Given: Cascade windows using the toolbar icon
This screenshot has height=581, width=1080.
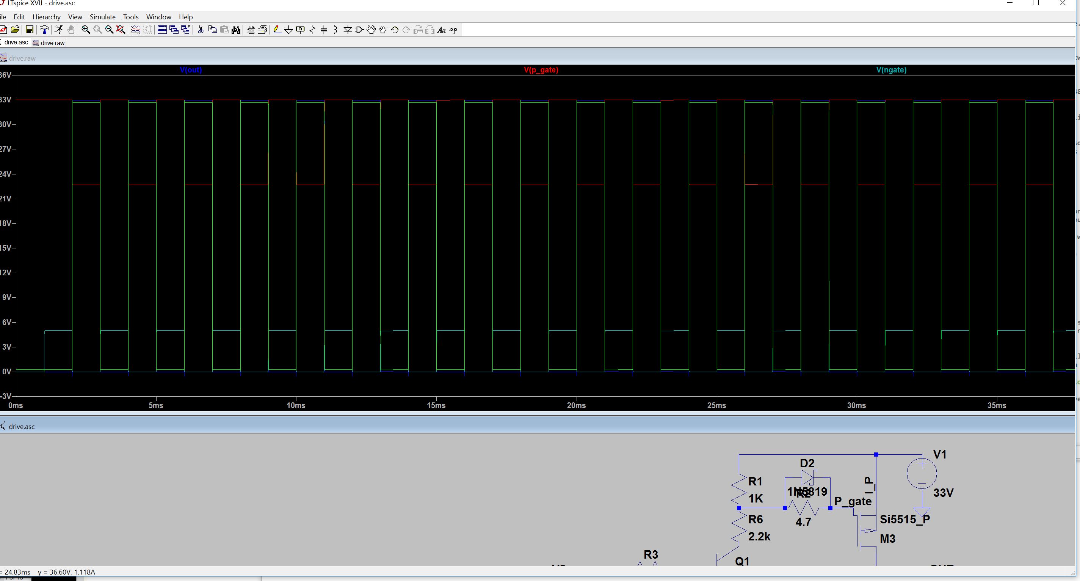Looking at the screenshot, I should coord(174,29).
